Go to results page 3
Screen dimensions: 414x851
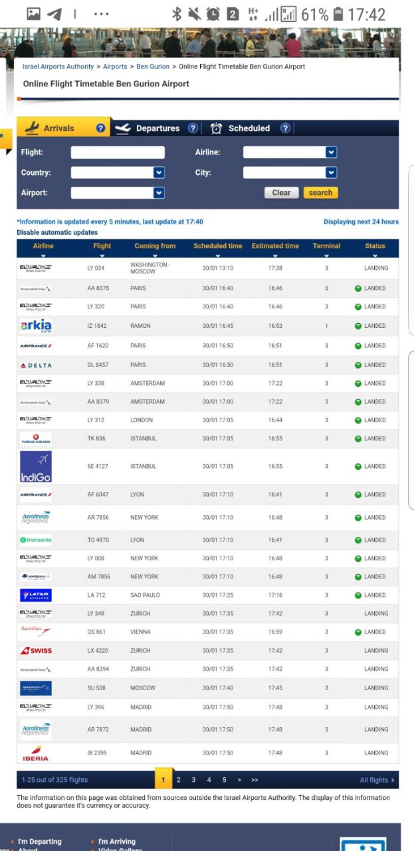[193, 780]
